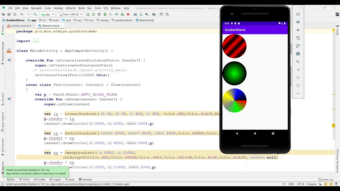Image resolution: width=340 pixels, height=191 pixels.
Task: Click the override gutter icon beside onCreate
Action: pyautogui.click(x=10, y=60)
